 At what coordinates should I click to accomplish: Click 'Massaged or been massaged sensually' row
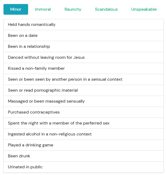pos(84,101)
